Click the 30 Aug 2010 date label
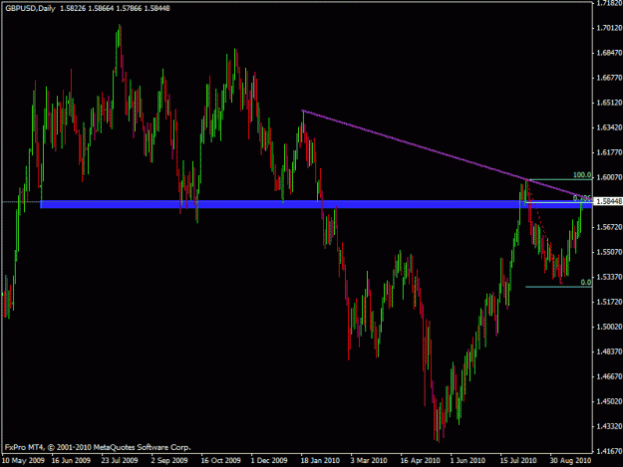623x467 pixels. 570,461
